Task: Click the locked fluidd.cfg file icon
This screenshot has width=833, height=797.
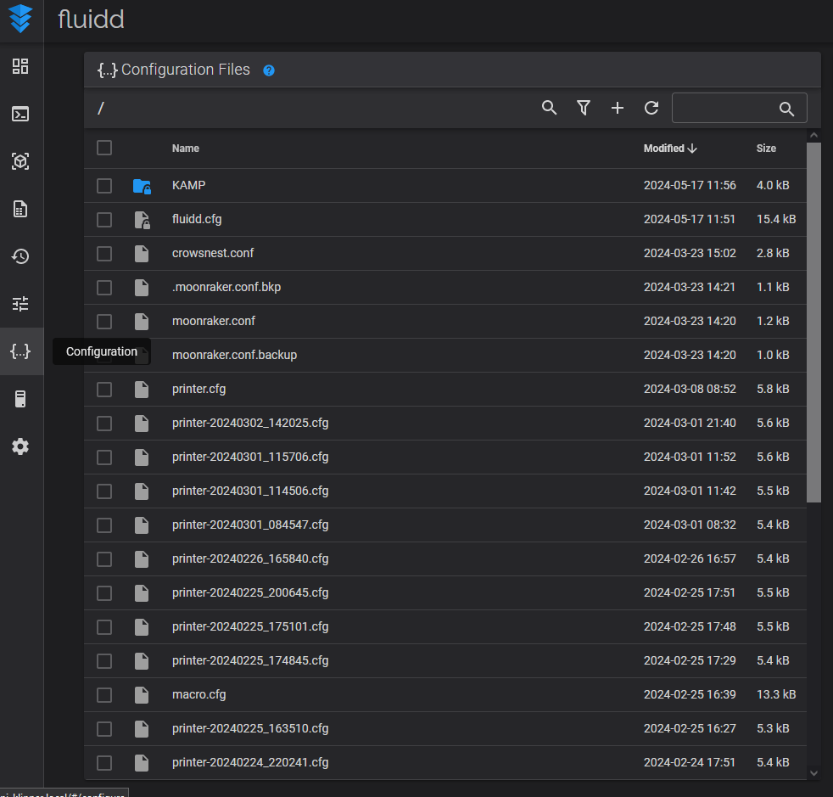Action: (142, 220)
